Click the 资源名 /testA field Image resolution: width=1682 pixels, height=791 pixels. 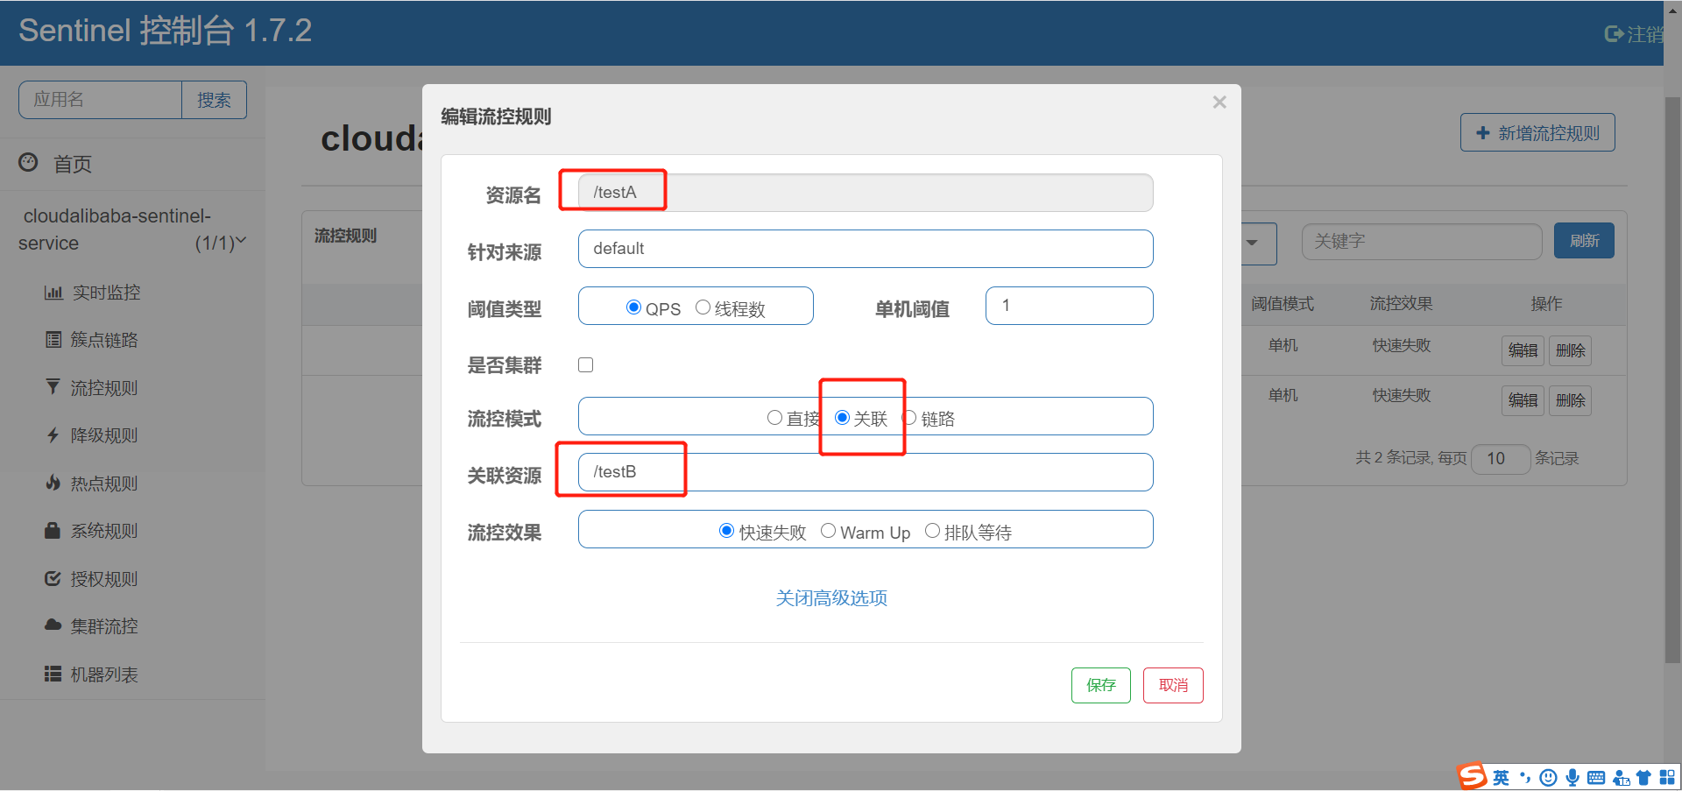[x=866, y=193]
